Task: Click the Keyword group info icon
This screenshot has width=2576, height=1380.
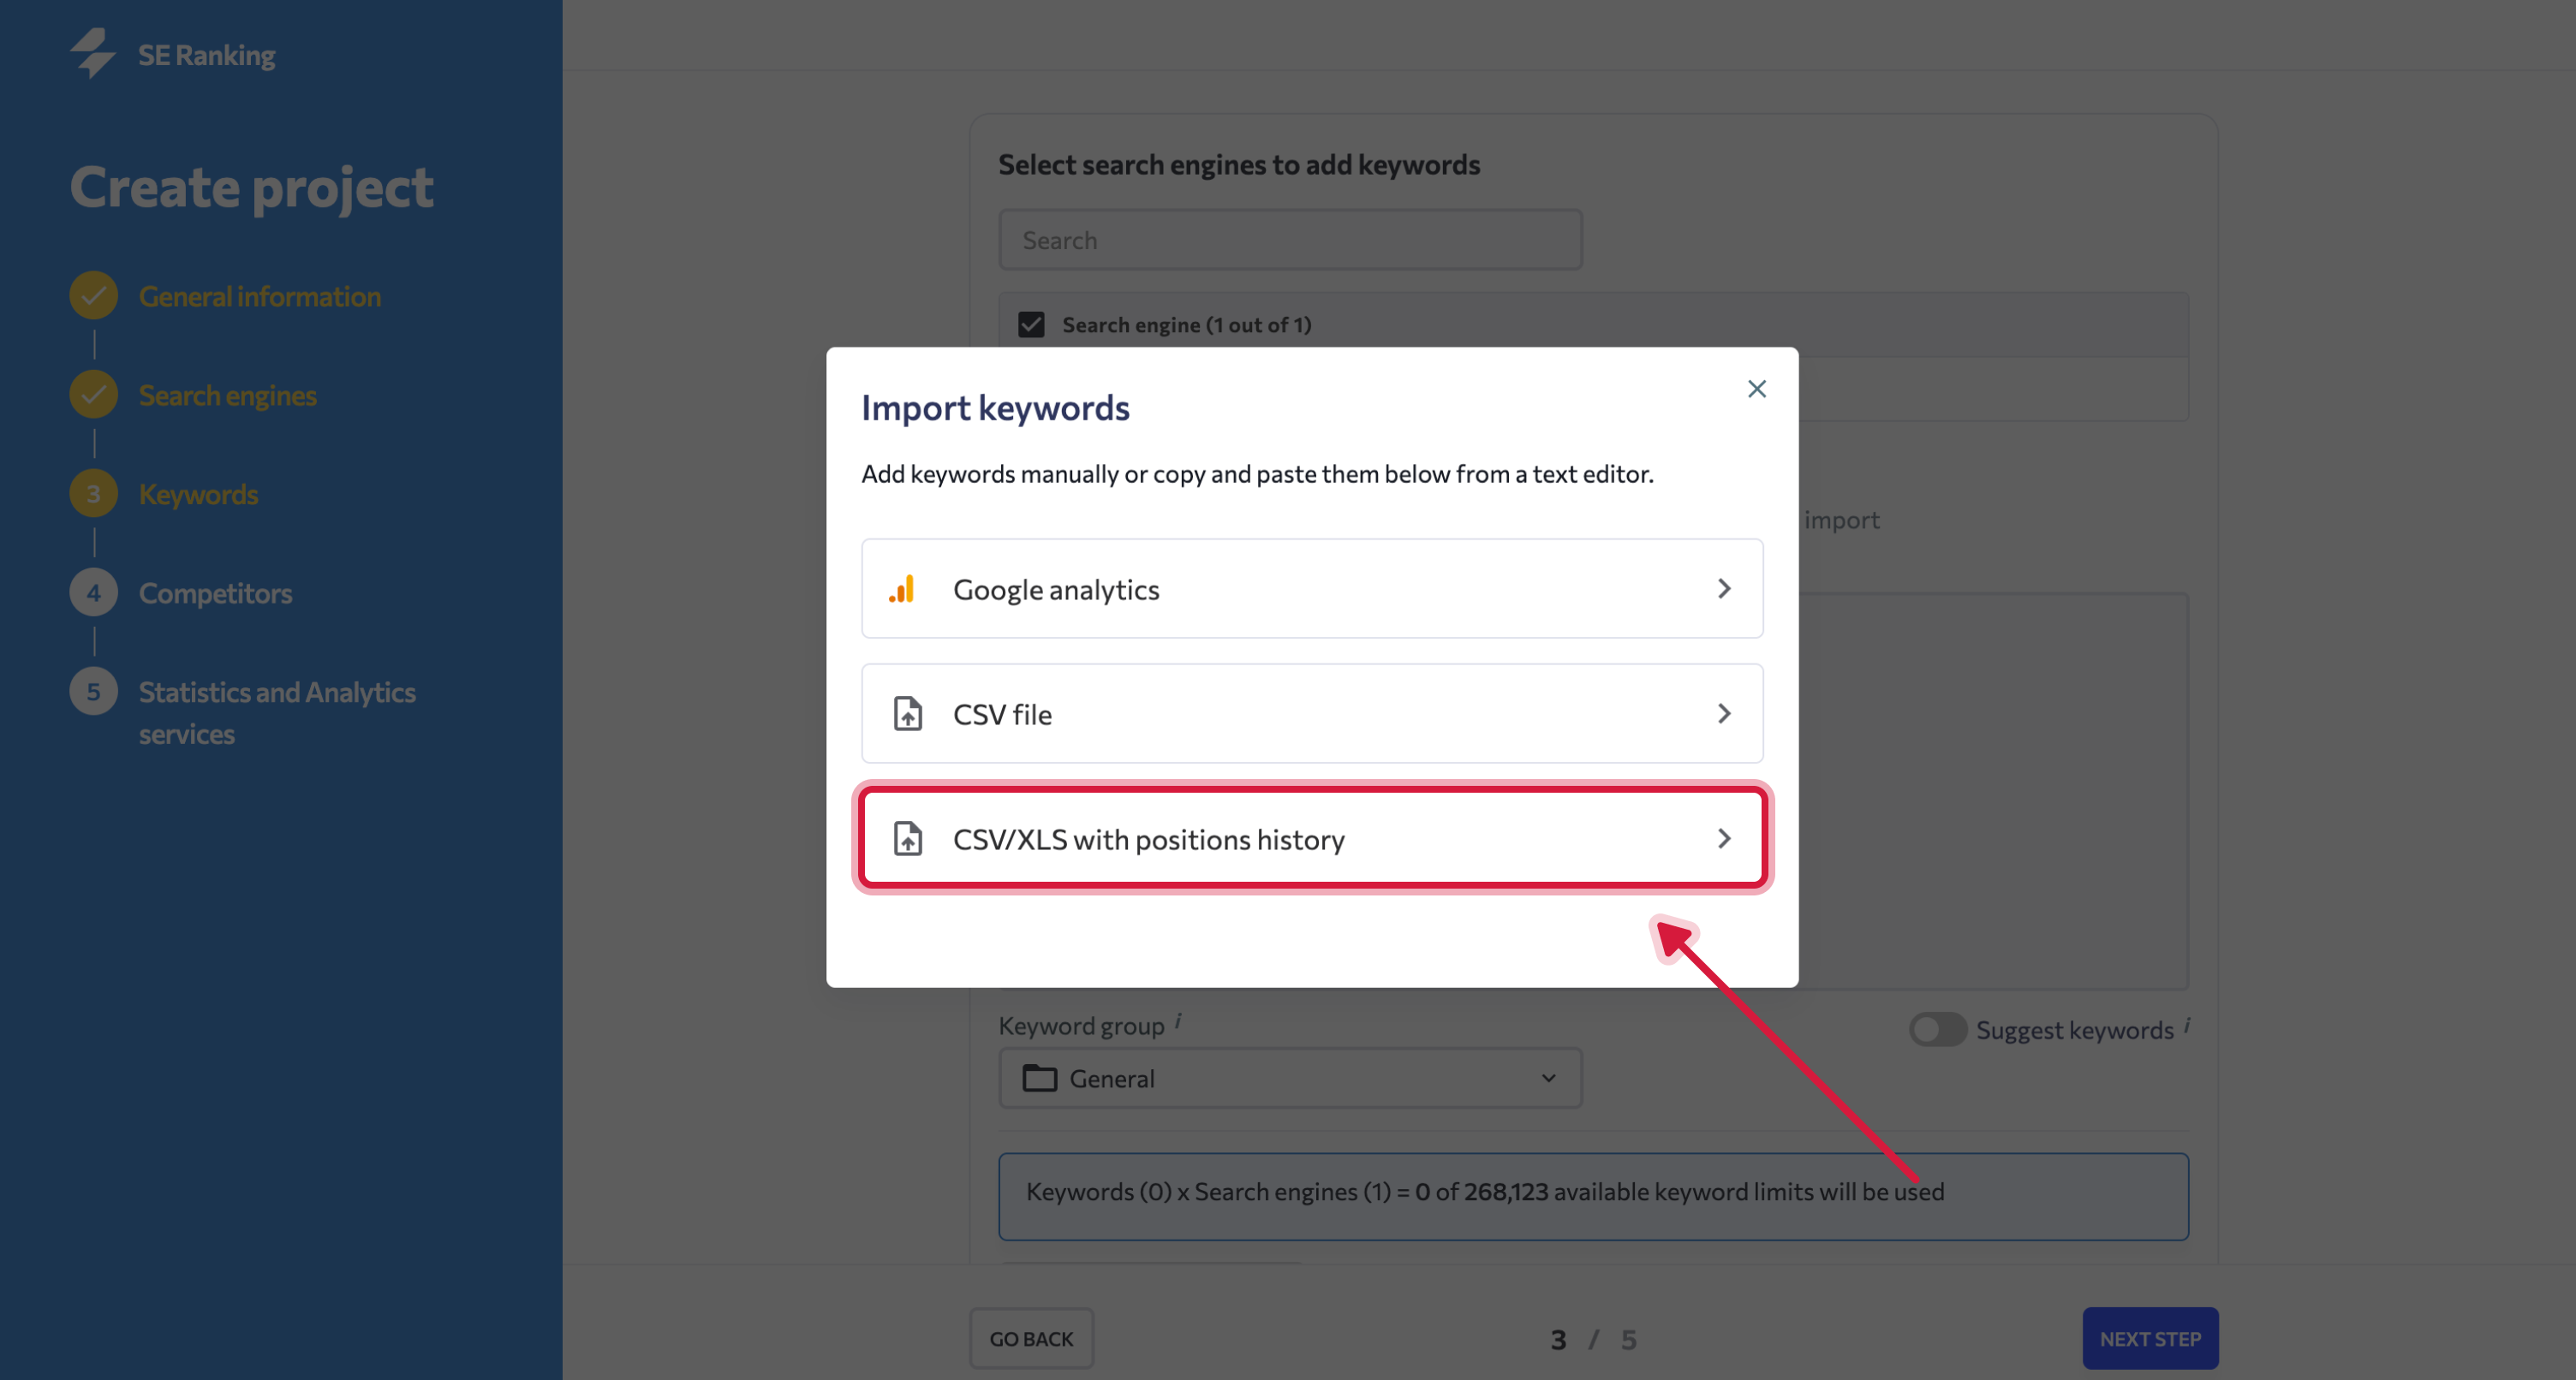Action: pos(1178,1021)
